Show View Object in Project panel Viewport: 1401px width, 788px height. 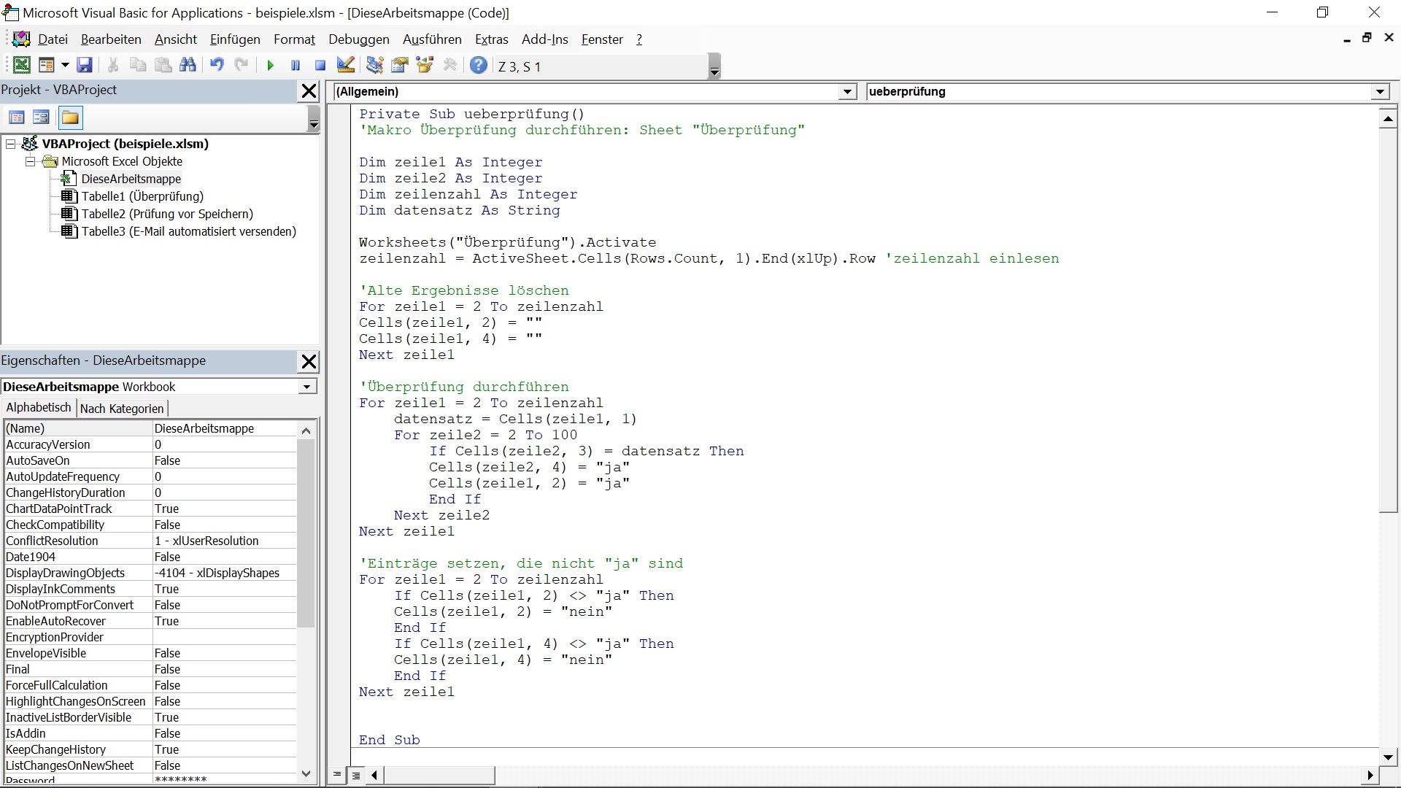[x=42, y=117]
